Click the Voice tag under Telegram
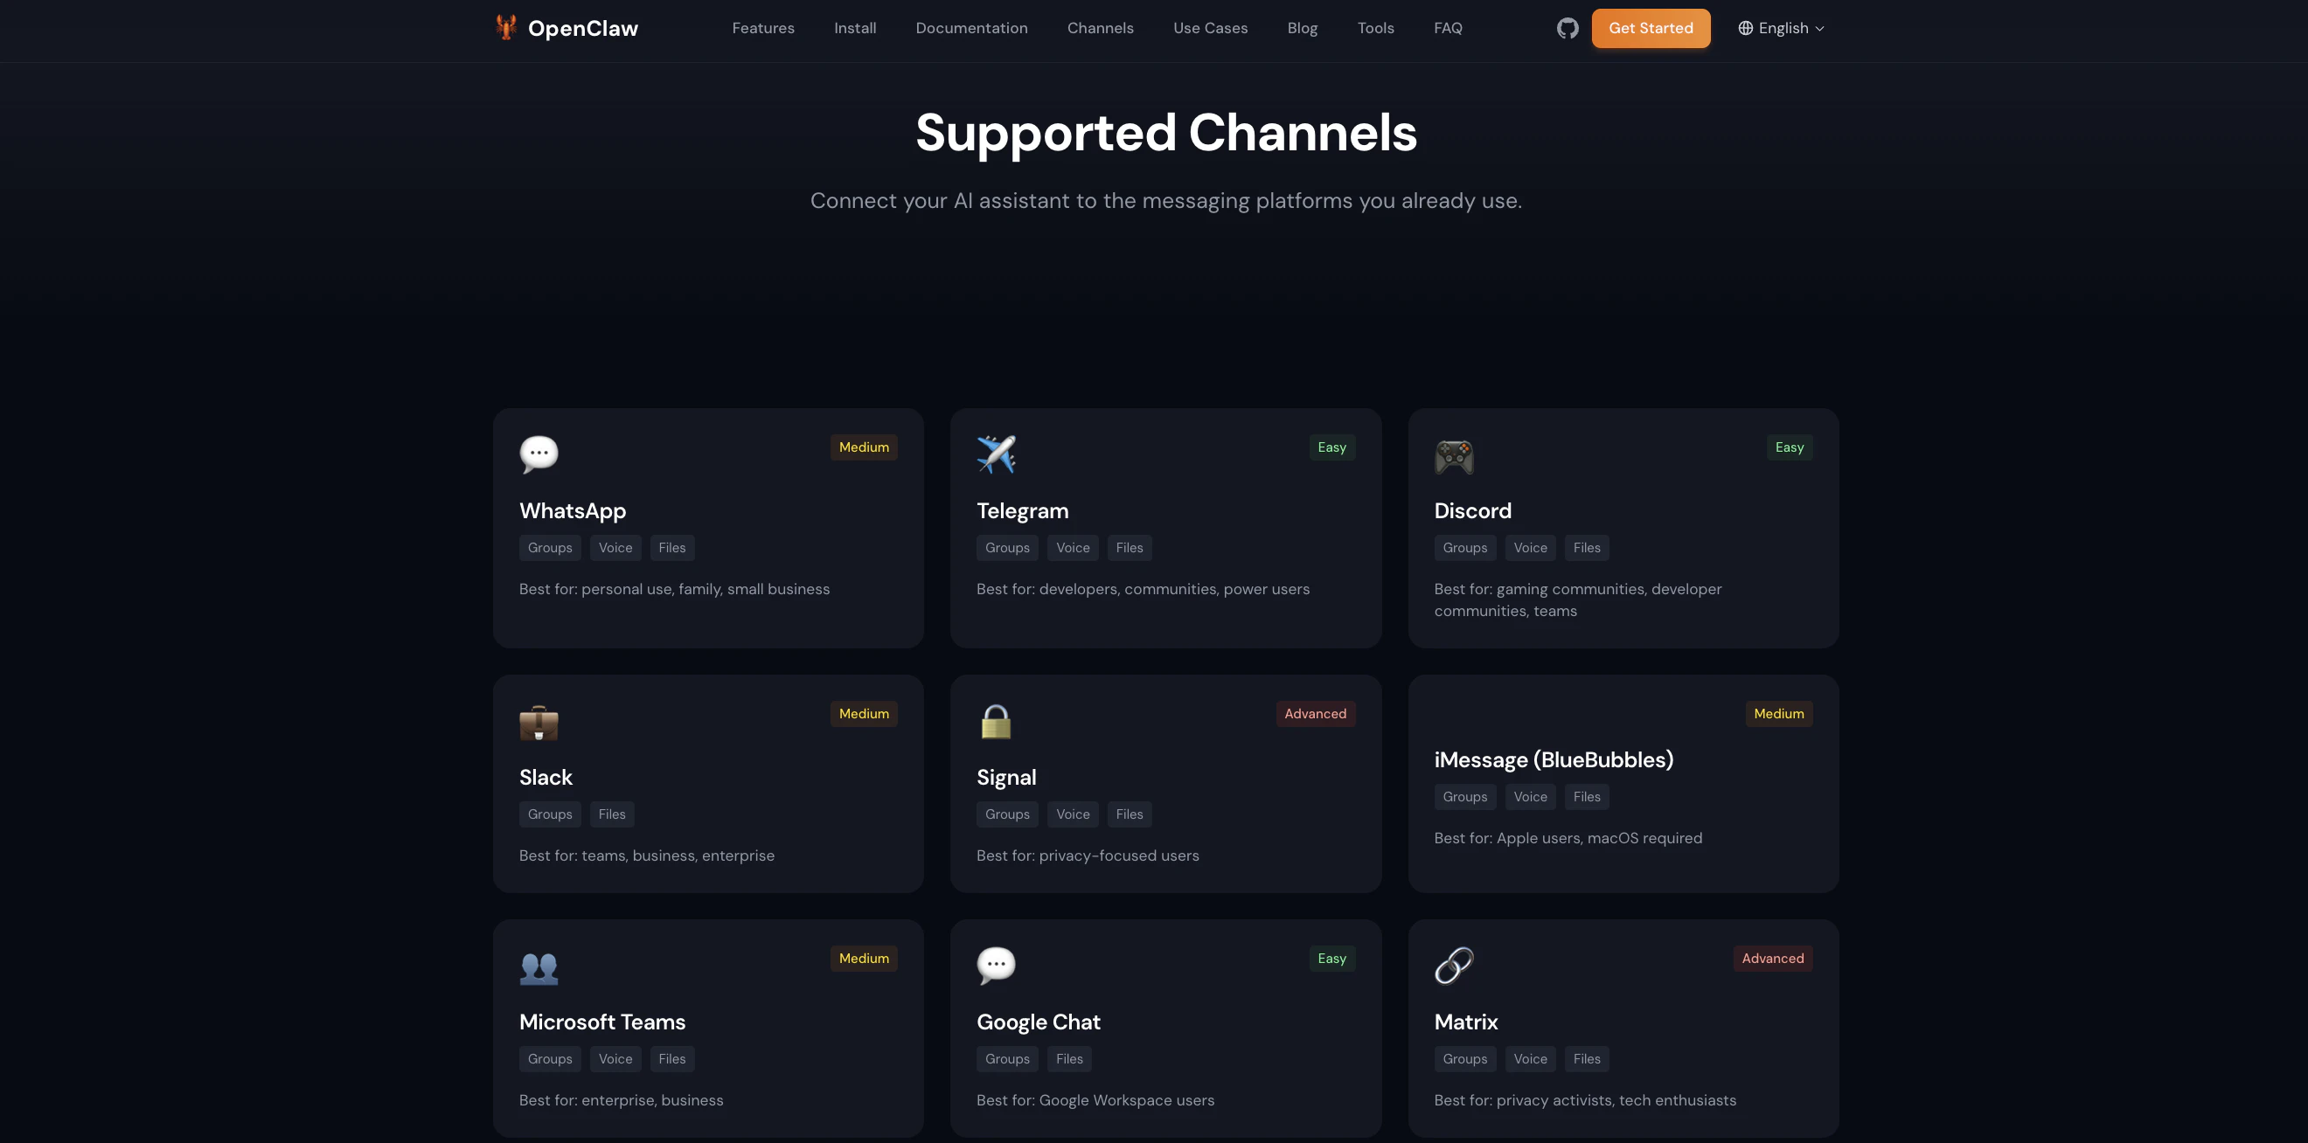Viewport: 2308px width, 1143px height. pos(1073,548)
